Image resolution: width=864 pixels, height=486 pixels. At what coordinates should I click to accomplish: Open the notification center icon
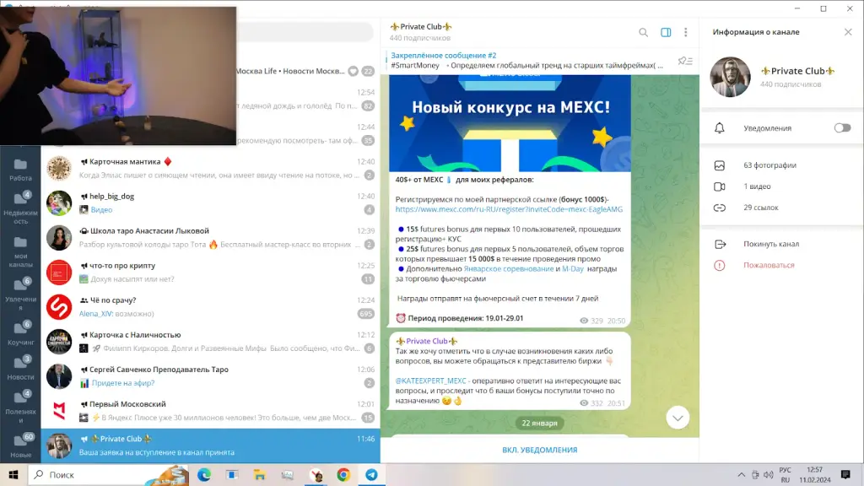pyautogui.click(x=845, y=474)
